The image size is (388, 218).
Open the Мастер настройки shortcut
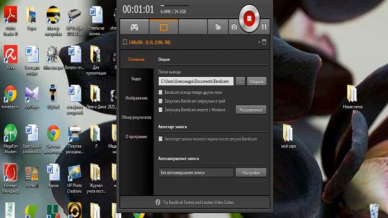pyautogui.click(x=53, y=21)
